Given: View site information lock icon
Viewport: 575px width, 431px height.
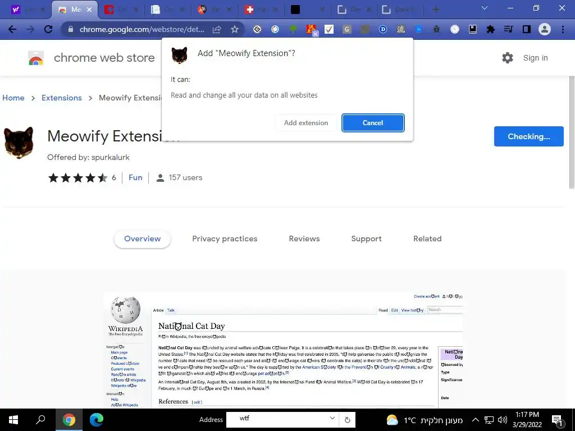Looking at the screenshot, I should click(x=71, y=29).
